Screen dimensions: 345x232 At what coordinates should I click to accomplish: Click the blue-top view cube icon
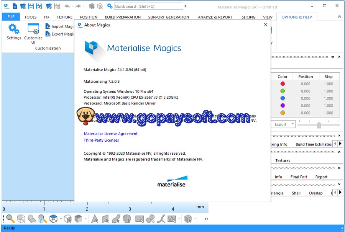53,219
